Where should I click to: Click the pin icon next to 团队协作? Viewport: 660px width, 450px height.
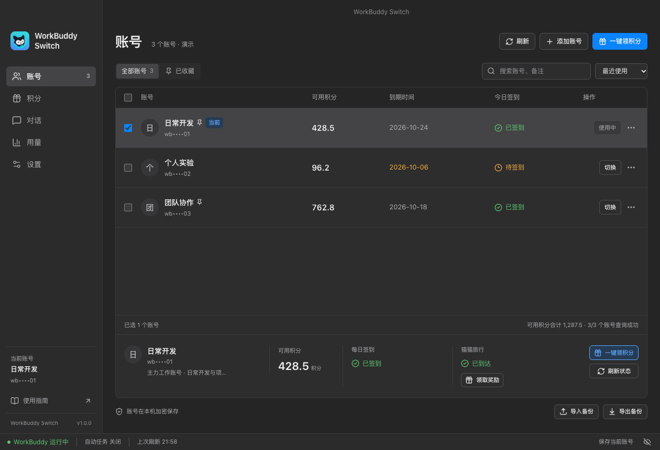[x=199, y=202]
